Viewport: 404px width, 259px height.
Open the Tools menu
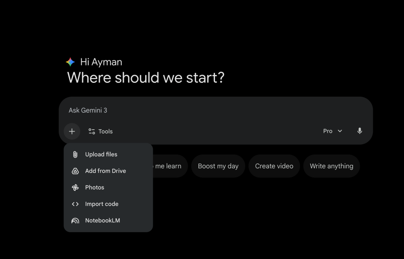[x=100, y=131]
